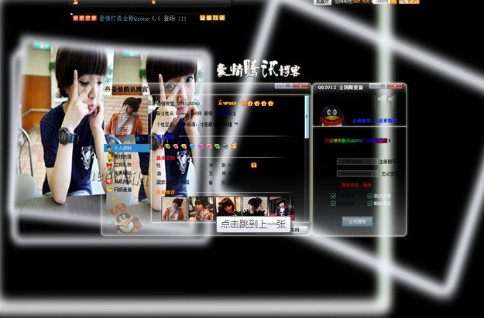Screen dimensions: 484x318
Task: Click the green diamond badge icon
Action: (x=218, y=146)
